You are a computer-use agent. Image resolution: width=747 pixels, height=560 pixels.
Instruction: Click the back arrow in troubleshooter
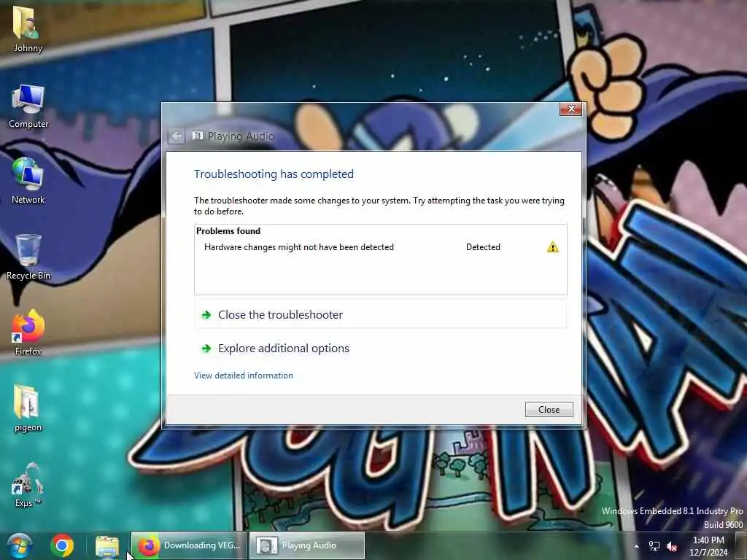tap(177, 136)
